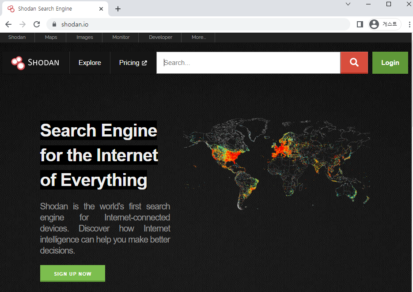Click the lock icon in address bar
Viewport: 413px width, 292px height.
click(54, 24)
